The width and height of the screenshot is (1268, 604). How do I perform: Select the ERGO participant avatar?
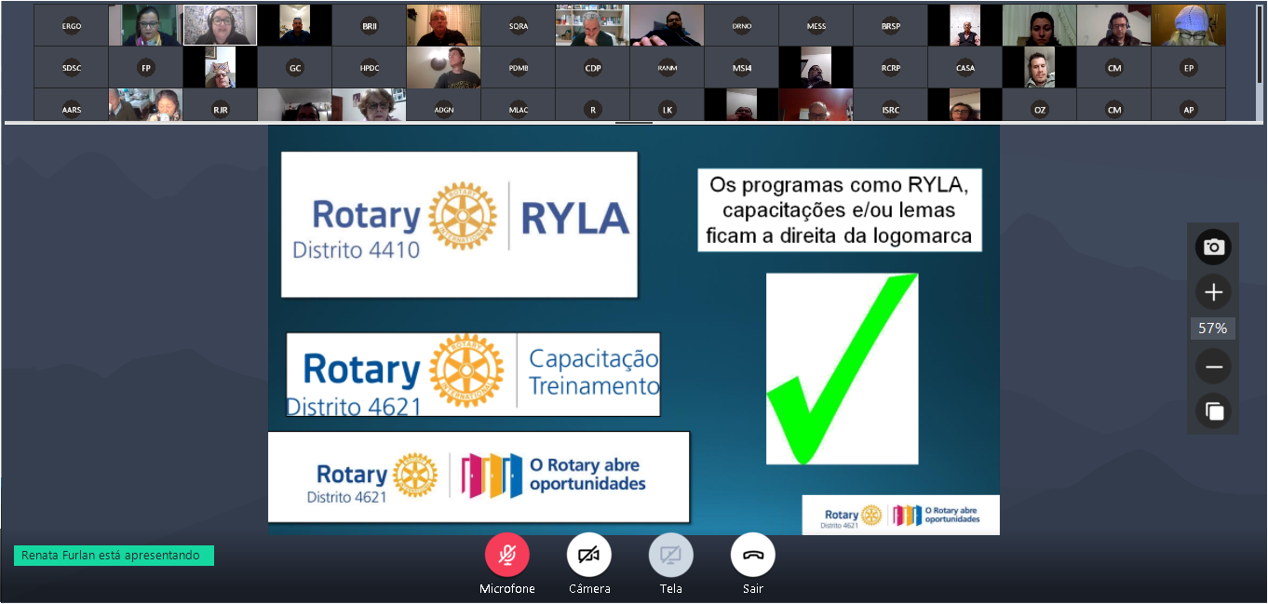tap(72, 26)
